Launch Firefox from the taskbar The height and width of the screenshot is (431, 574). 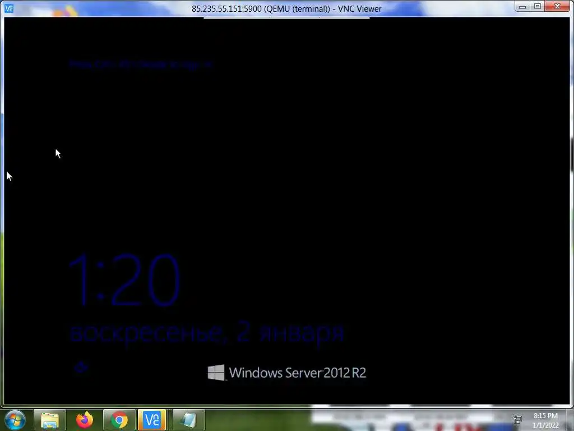(x=85, y=420)
